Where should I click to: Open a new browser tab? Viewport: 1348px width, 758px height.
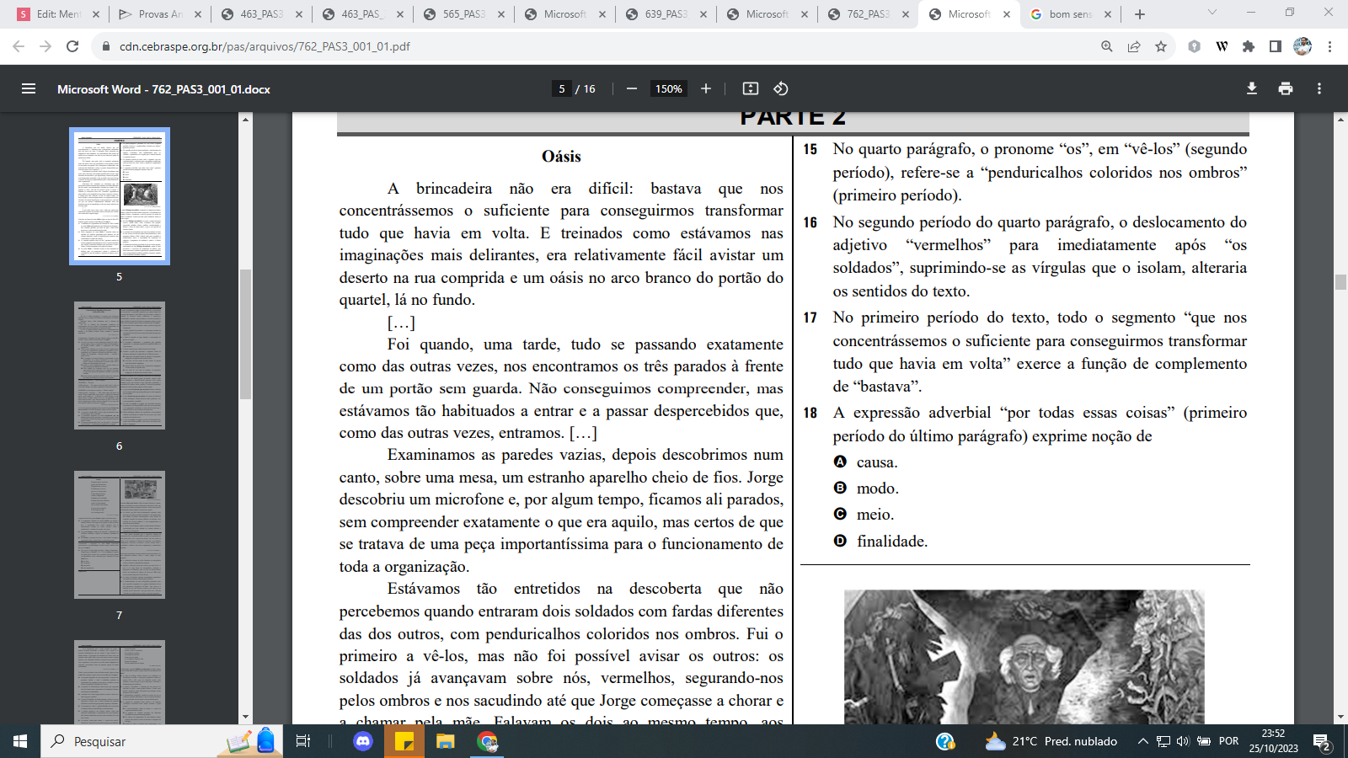[x=1140, y=14]
